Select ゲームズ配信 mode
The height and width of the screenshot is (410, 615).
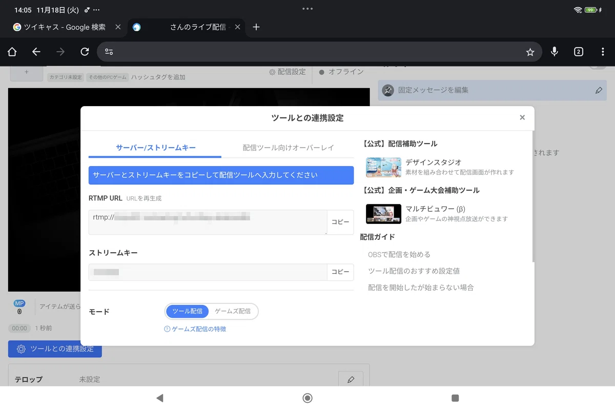point(233,311)
